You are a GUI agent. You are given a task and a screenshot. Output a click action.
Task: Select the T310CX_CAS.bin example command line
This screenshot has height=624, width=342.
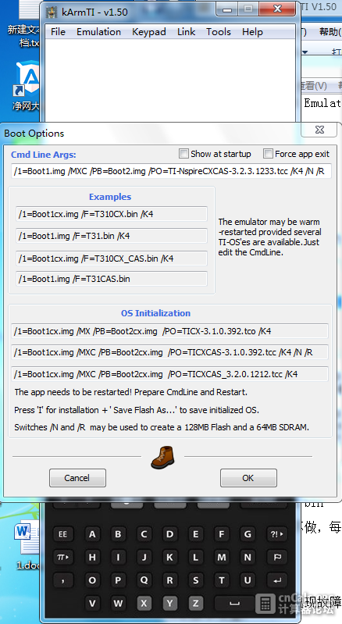pos(112,259)
